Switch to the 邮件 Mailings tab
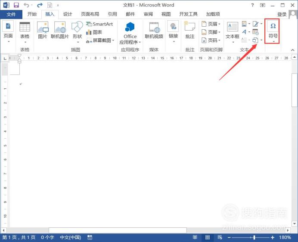The width and height of the screenshot is (298, 242). (130, 14)
